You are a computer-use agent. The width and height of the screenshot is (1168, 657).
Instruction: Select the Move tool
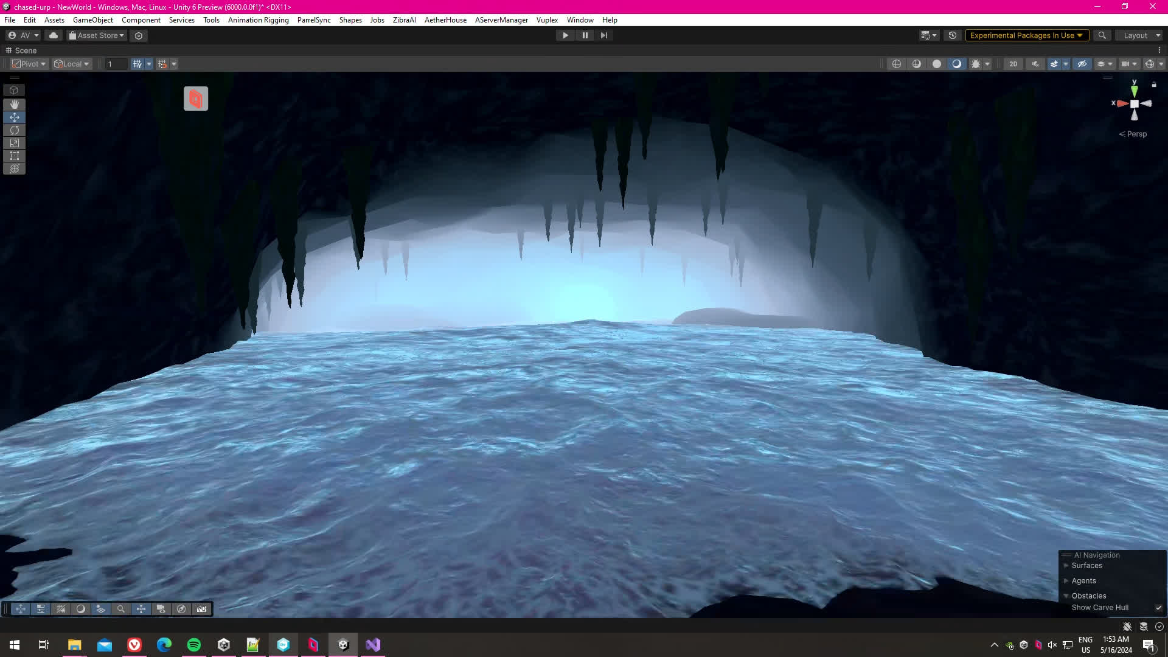[x=14, y=117]
